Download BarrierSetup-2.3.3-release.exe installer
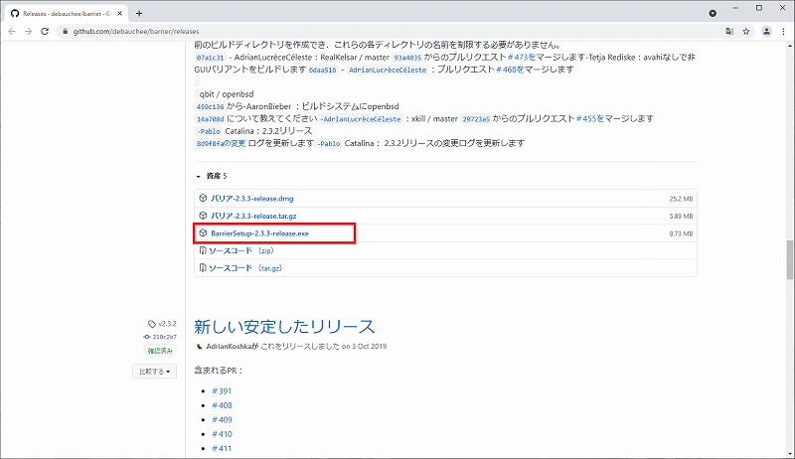 (x=259, y=233)
